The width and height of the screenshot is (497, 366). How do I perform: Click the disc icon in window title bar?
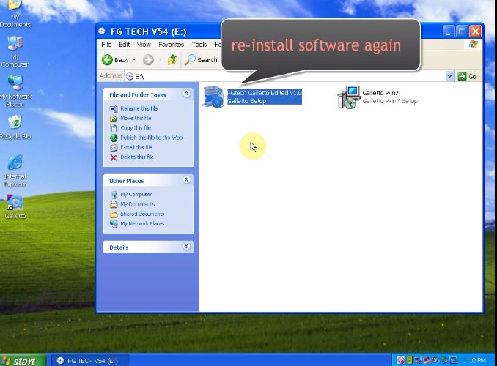(102, 31)
